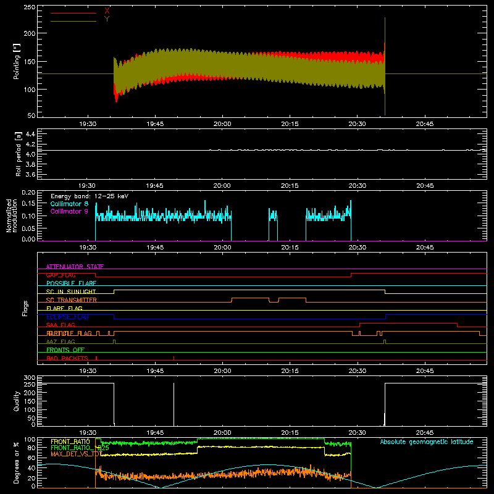Click the AAZ_FLAG label
The height and width of the screenshot is (494, 494).
click(x=61, y=342)
